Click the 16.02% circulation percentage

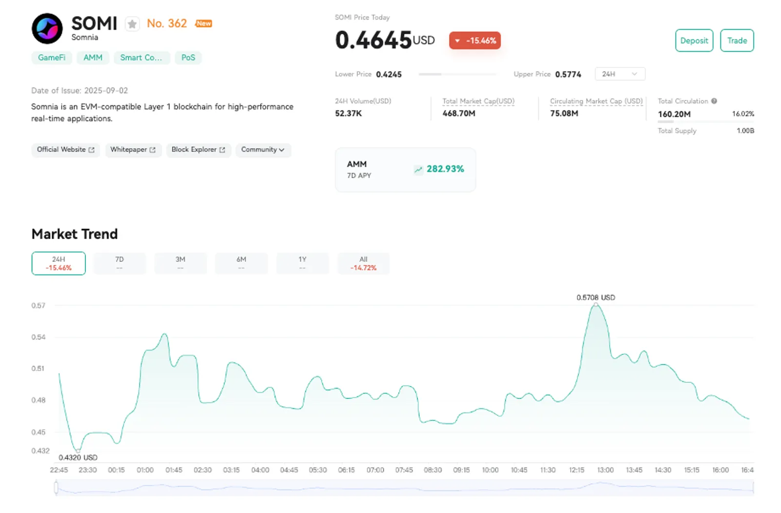click(x=743, y=114)
